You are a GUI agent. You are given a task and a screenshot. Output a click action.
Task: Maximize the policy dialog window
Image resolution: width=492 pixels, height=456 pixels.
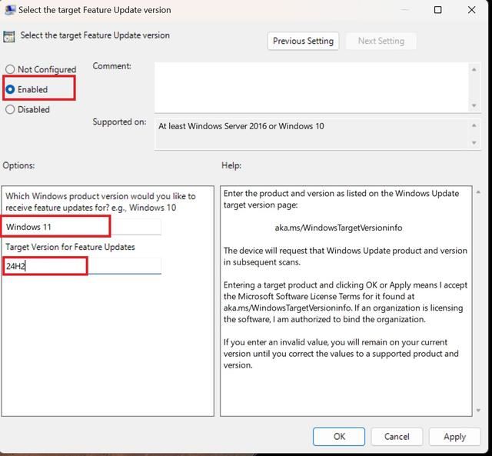point(437,10)
